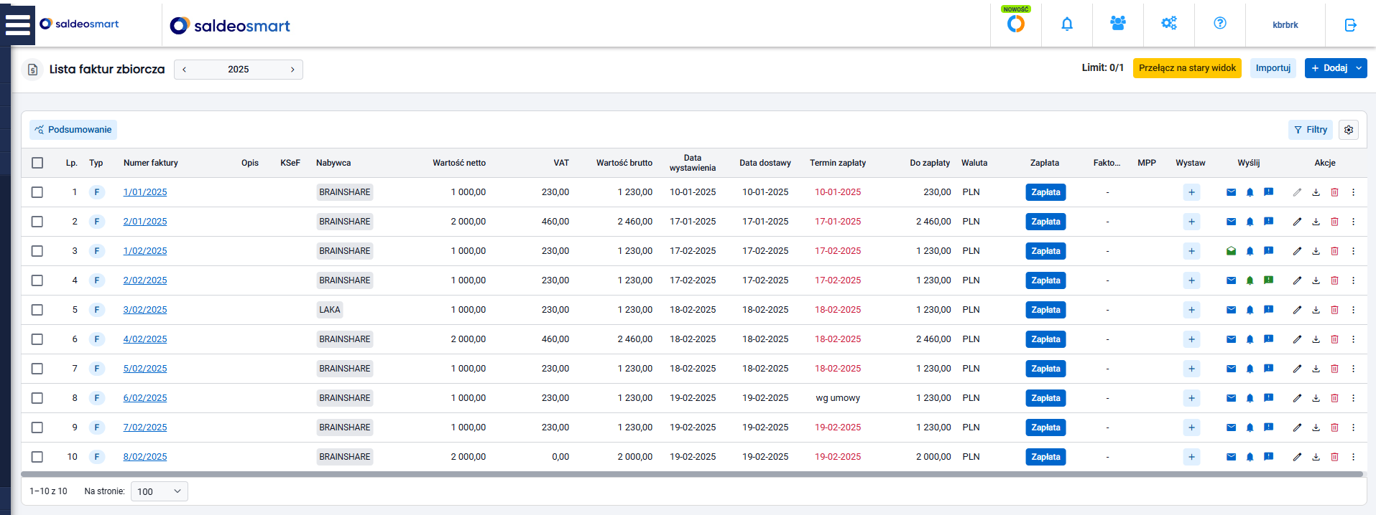Click the saldeosmart logo in header
1376x515 pixels.
(x=230, y=26)
